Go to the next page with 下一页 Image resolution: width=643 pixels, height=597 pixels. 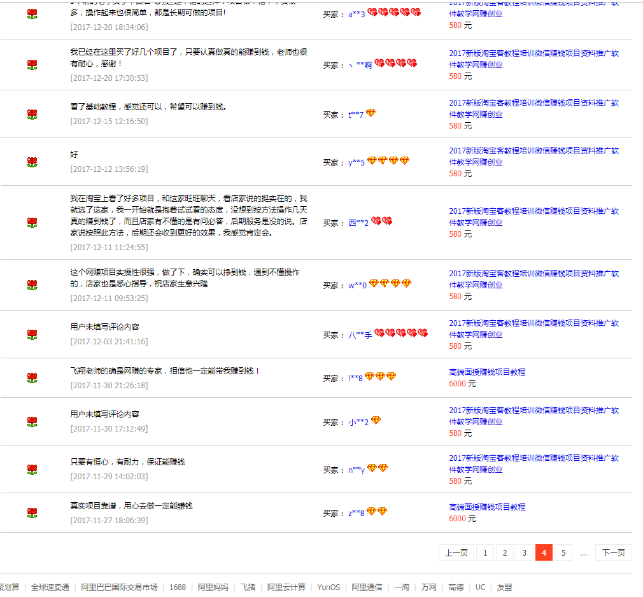(613, 553)
